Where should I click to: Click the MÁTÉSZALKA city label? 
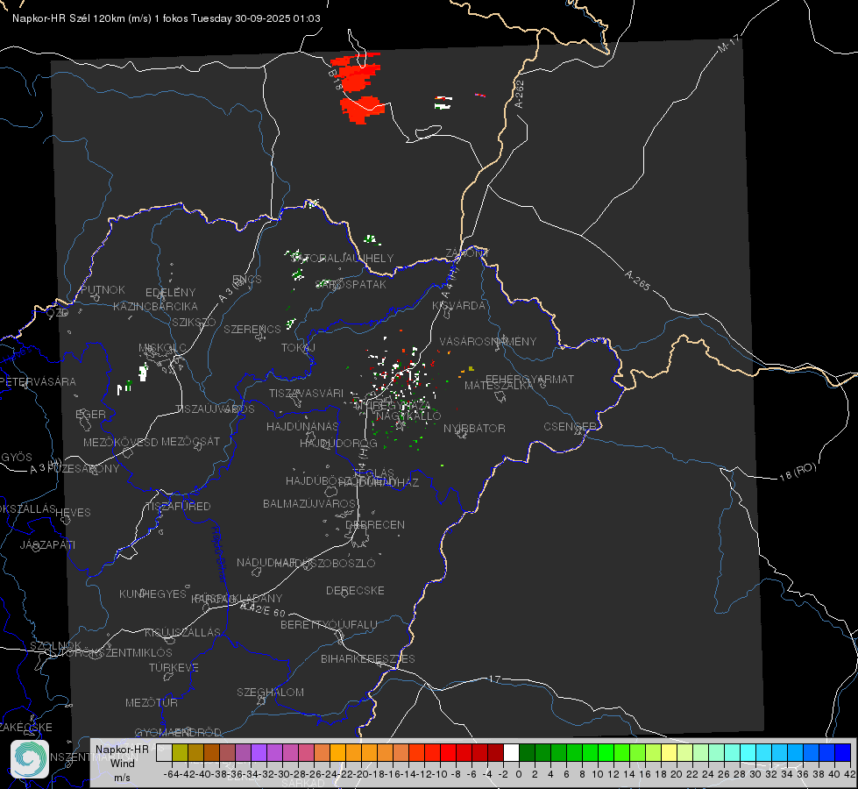click(x=499, y=386)
